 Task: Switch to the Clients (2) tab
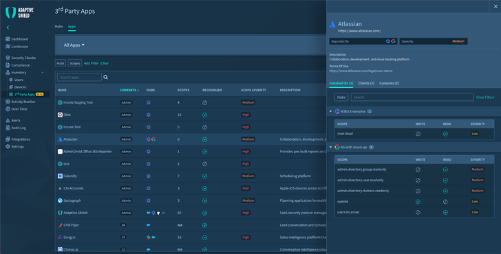[366, 83]
